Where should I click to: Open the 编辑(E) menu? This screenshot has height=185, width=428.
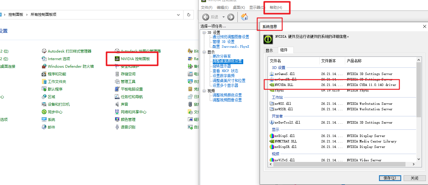click(x=223, y=8)
